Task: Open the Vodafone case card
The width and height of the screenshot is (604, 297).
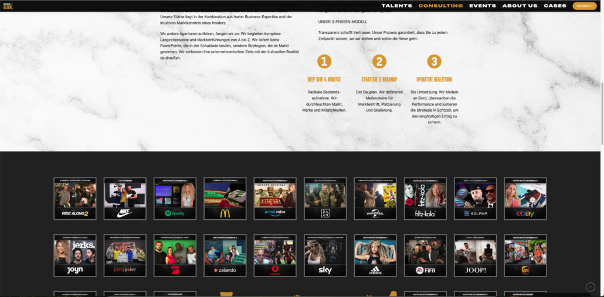Action: 275,255
